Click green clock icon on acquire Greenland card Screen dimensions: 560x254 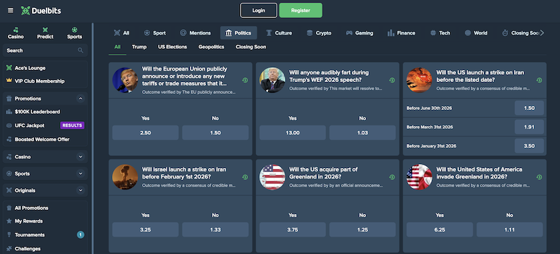pos(392,177)
